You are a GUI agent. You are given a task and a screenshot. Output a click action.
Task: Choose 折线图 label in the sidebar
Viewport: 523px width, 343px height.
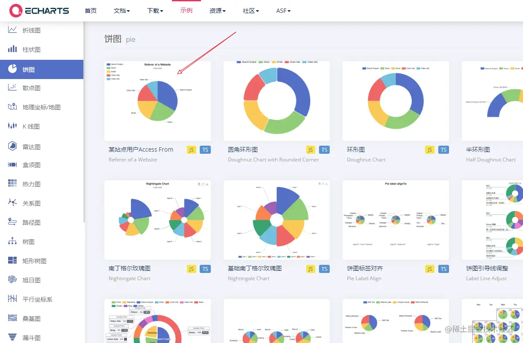click(x=32, y=30)
